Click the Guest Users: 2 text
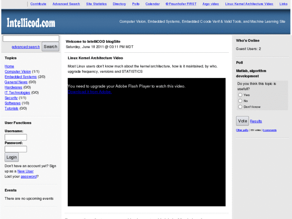 pyautogui.click(x=249, y=49)
